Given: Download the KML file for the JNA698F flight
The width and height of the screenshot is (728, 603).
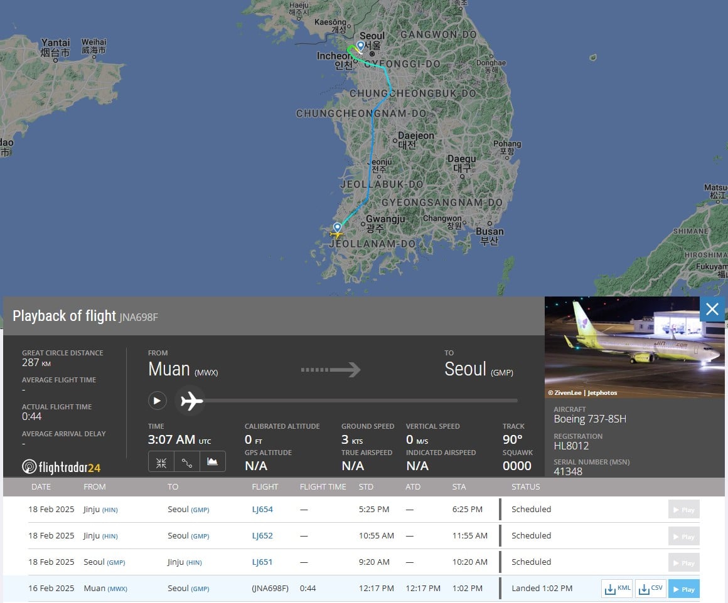Looking at the screenshot, I should click(x=617, y=588).
